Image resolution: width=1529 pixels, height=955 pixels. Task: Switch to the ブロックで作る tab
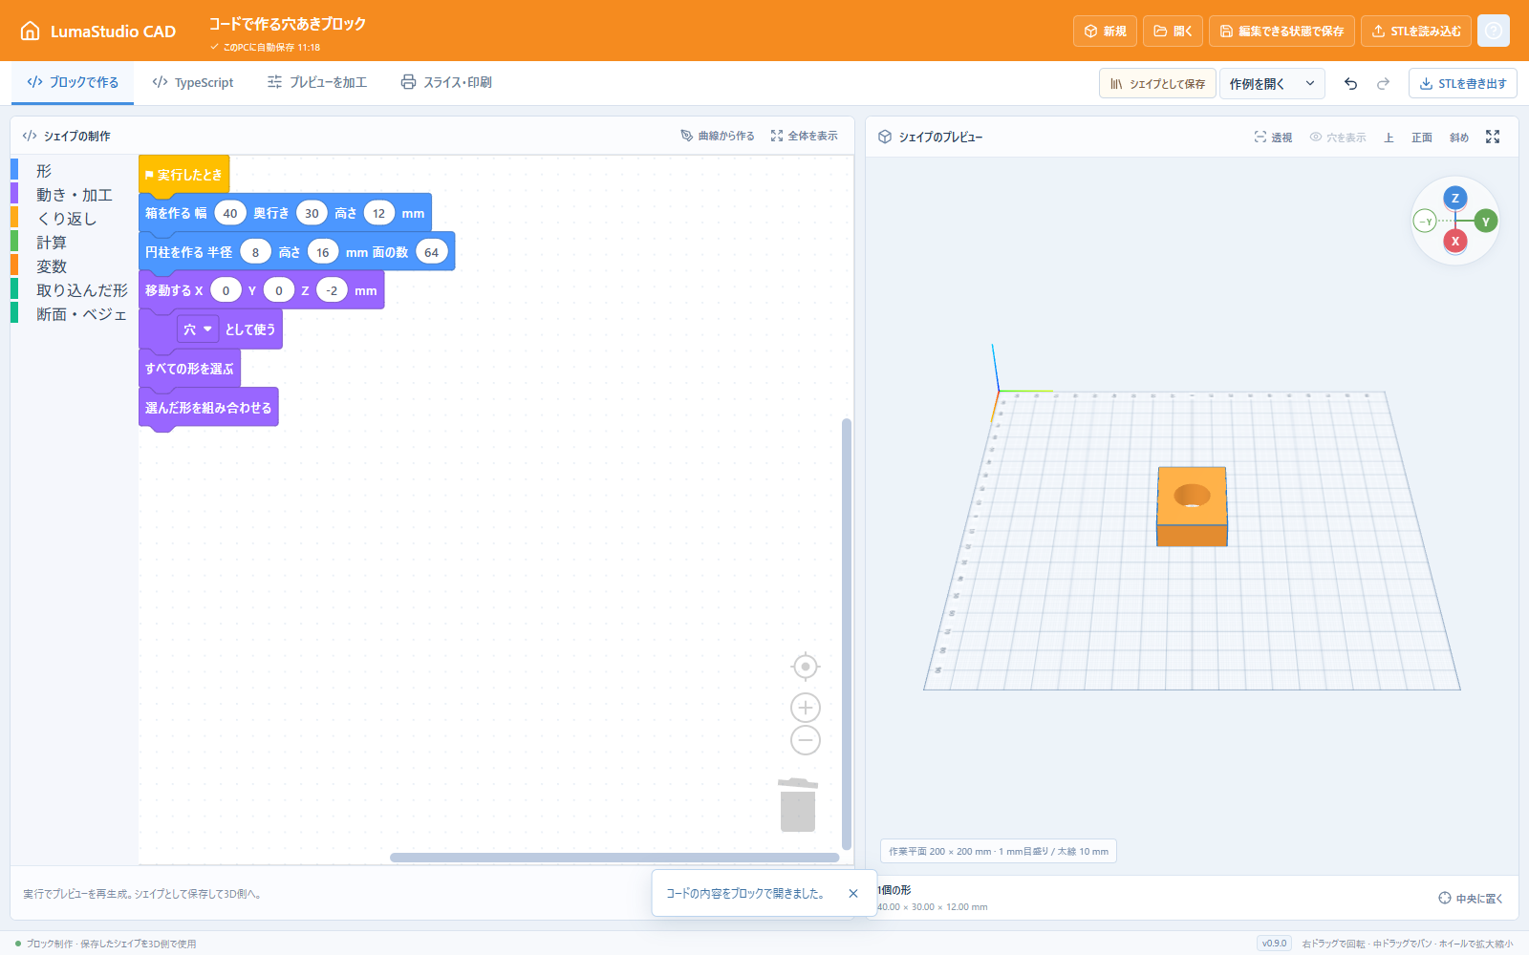(73, 82)
